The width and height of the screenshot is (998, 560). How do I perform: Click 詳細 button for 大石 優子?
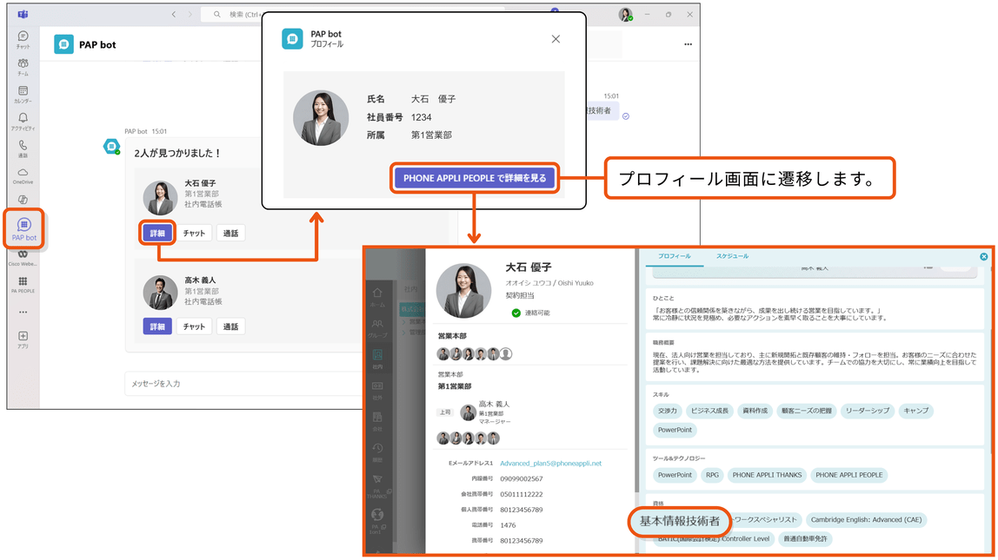(x=157, y=234)
